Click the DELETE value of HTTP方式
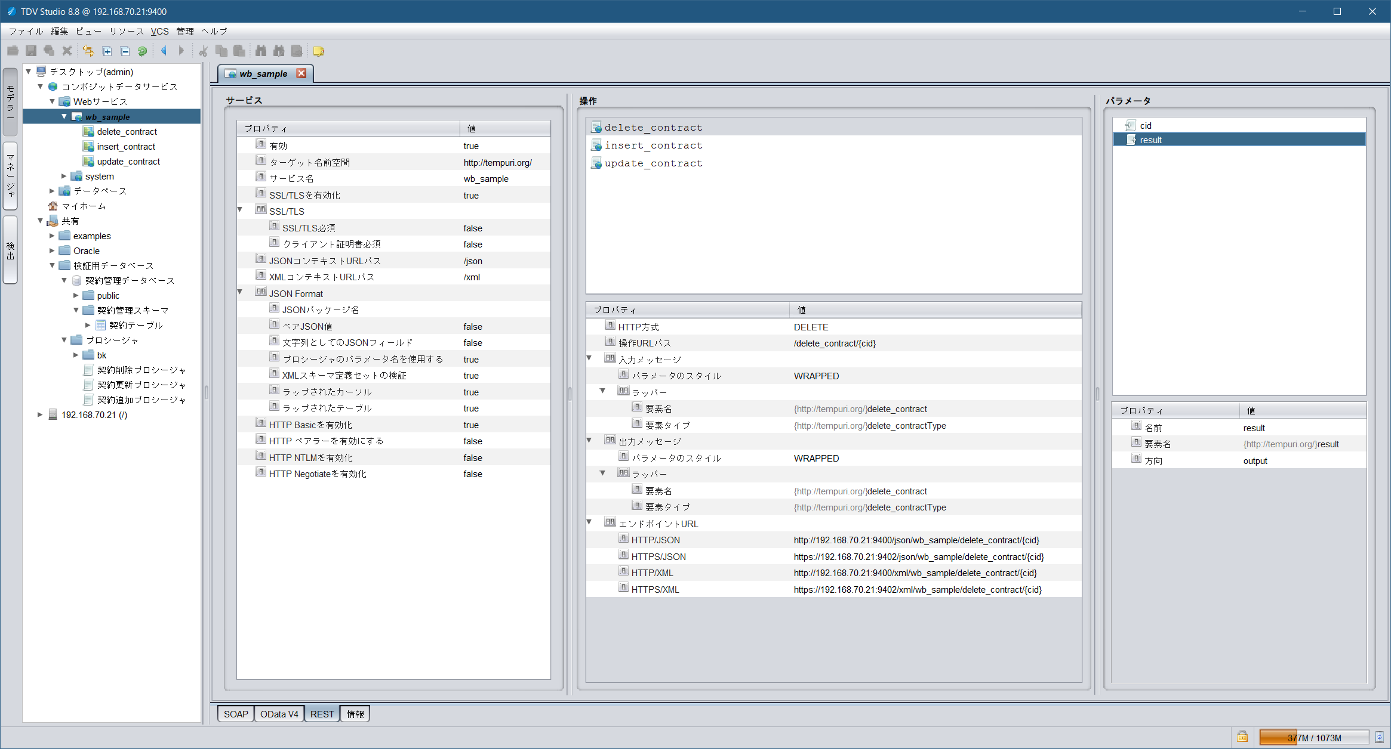Screen dimensions: 1391x749 (x=811, y=327)
